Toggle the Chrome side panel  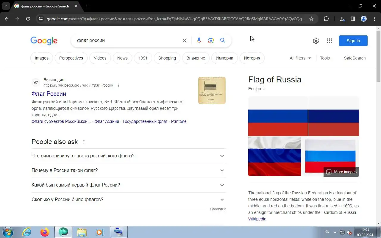click(353, 19)
